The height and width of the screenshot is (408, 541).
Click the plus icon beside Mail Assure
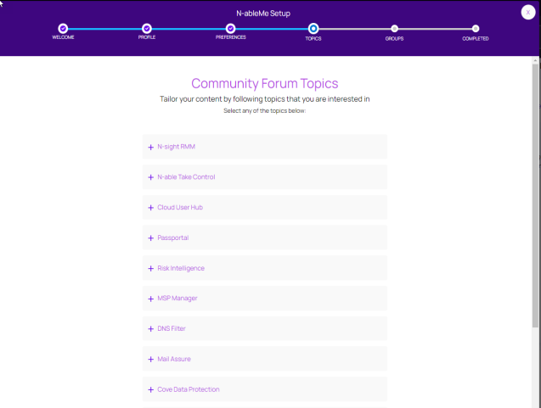[x=151, y=360]
